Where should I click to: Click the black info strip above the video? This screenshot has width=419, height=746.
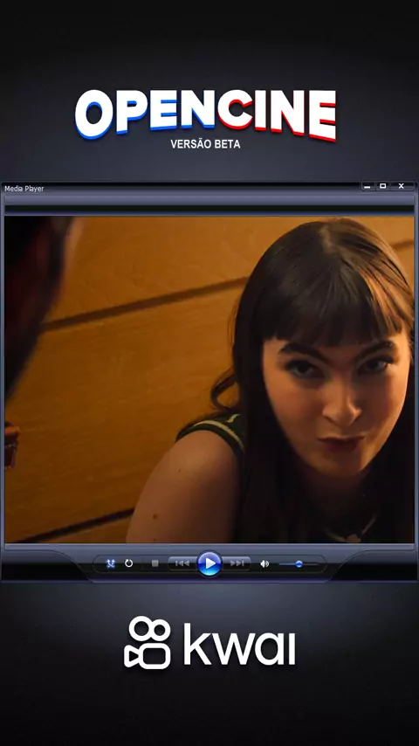tap(209, 209)
